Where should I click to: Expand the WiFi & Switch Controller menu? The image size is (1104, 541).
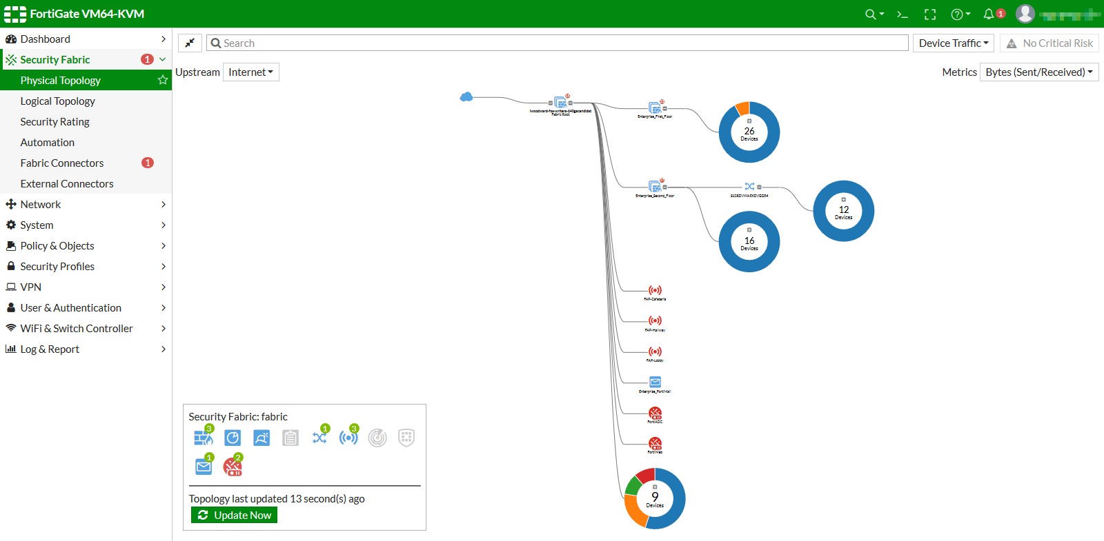tap(86, 328)
